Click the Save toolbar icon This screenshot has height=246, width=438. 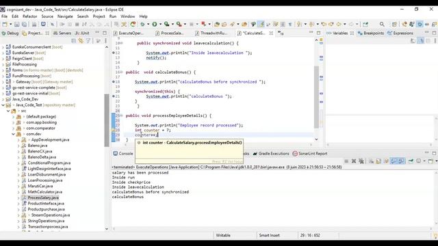[16, 25]
